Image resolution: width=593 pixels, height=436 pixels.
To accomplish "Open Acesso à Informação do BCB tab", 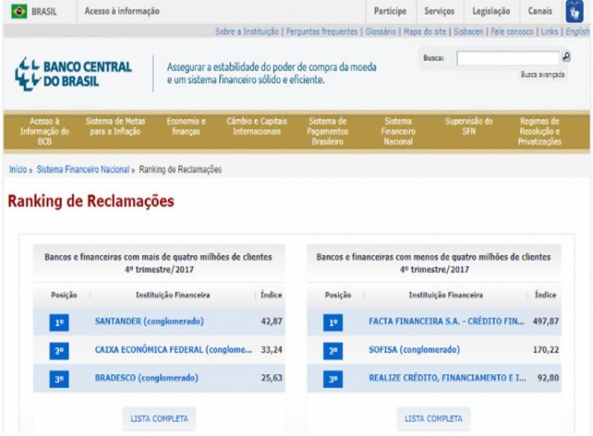I will point(44,132).
